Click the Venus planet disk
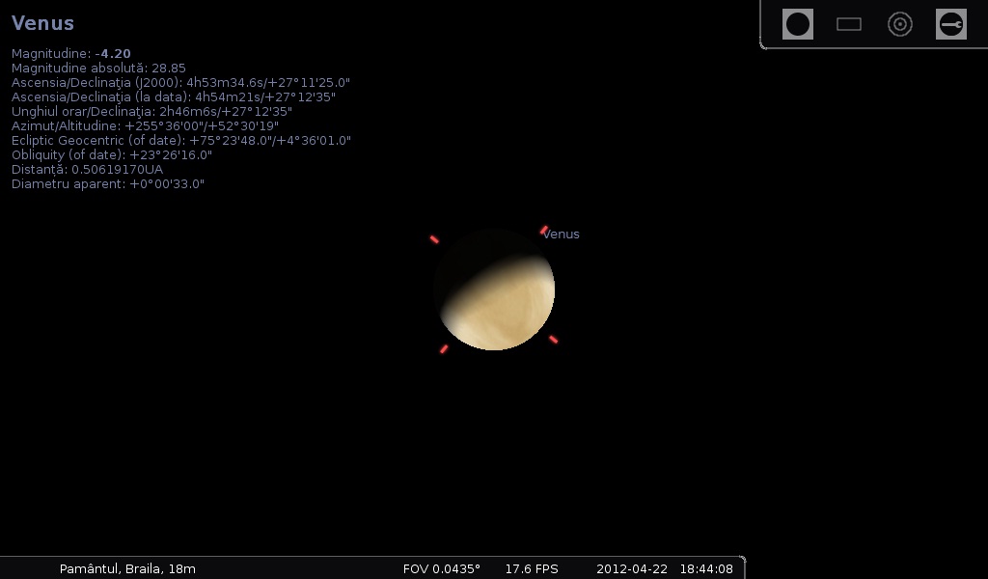This screenshot has height=579, width=988. (494, 289)
